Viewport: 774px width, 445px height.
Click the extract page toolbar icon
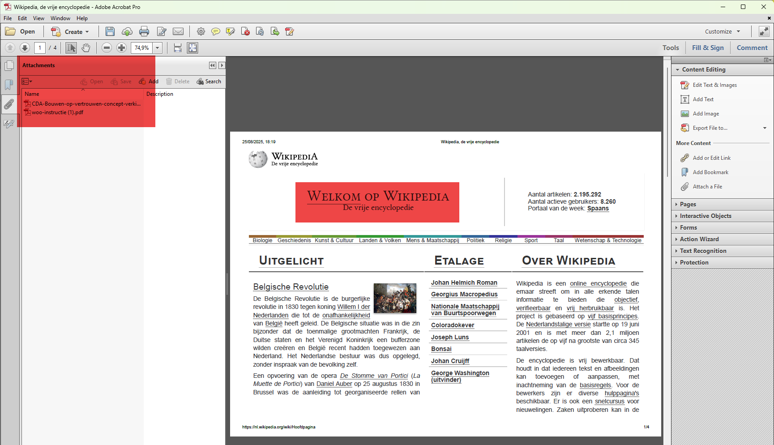click(x=260, y=32)
